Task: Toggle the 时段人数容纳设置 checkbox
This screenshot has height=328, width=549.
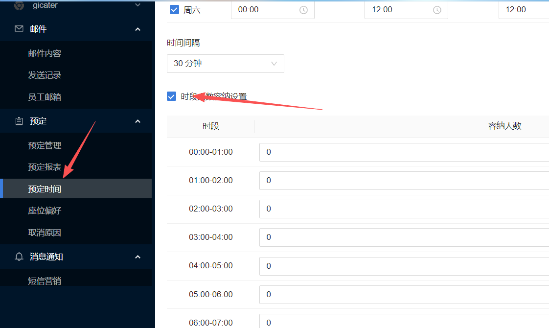Action: click(x=171, y=96)
